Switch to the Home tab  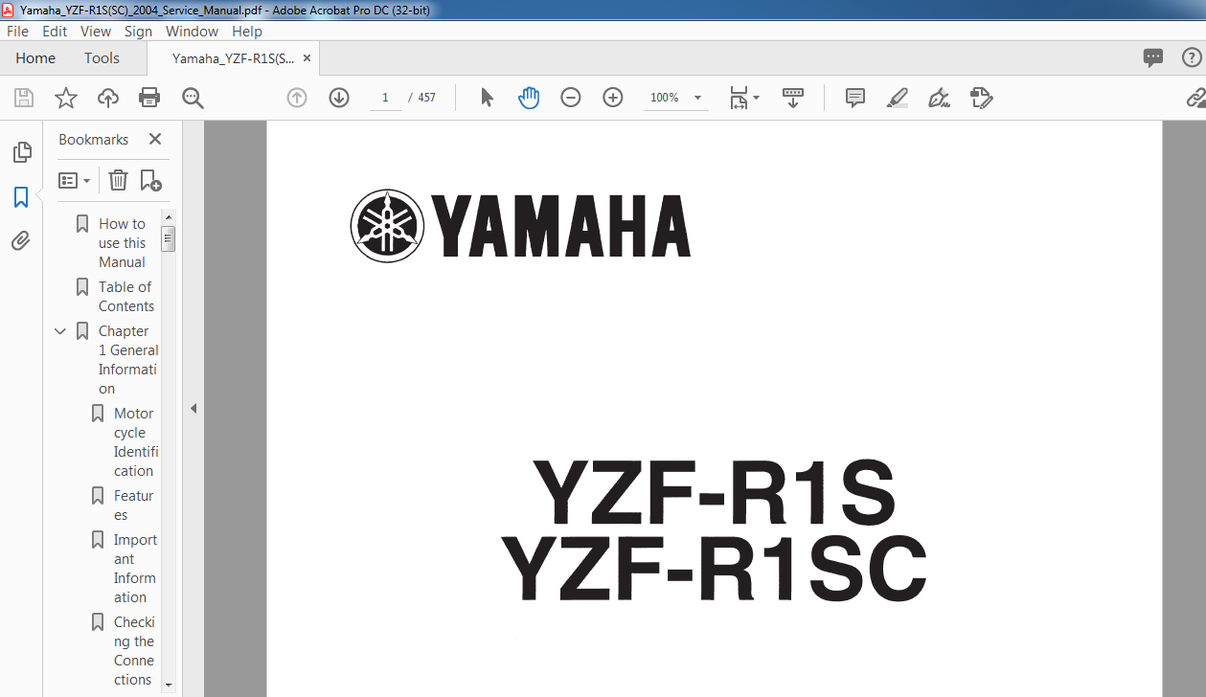click(35, 58)
